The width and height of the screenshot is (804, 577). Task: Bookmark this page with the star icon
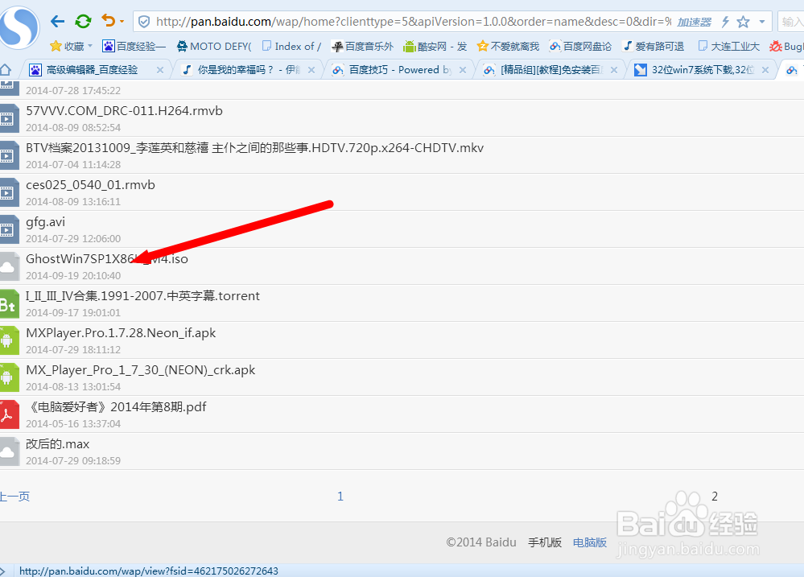point(743,22)
